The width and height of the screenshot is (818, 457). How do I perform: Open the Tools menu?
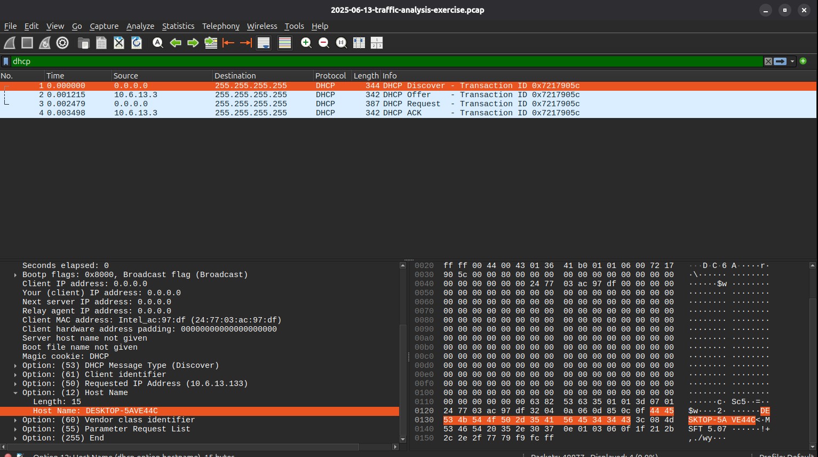(294, 26)
